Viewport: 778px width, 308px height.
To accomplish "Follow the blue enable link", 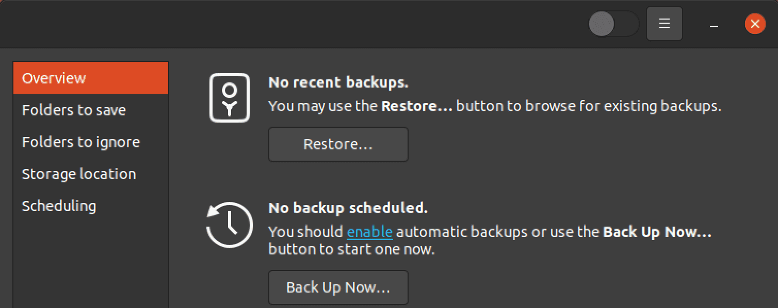I will (369, 232).
